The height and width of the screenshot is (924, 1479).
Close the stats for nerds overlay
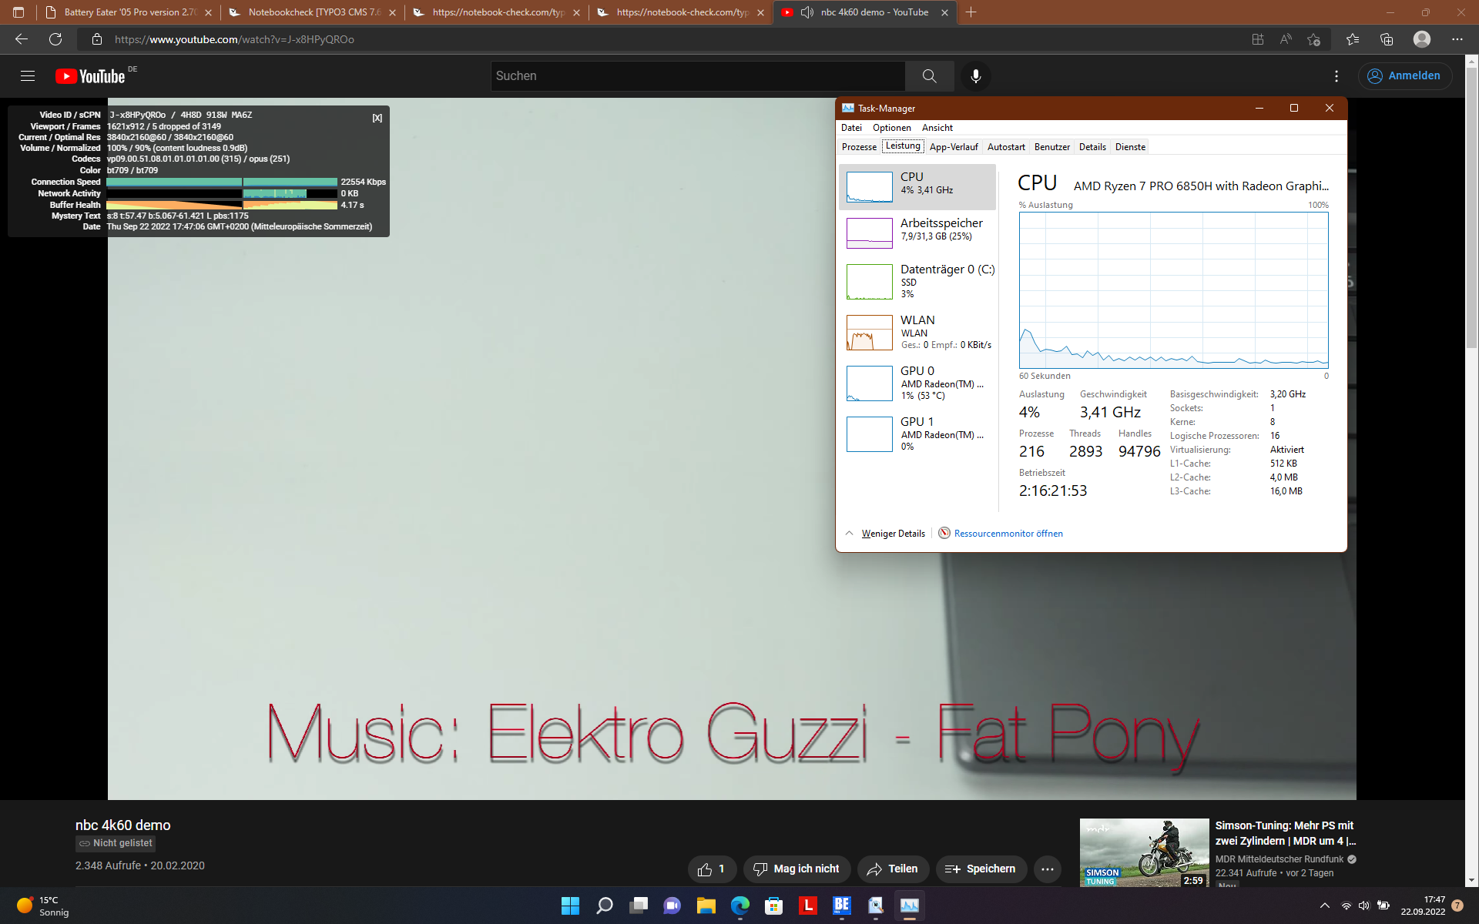click(x=377, y=118)
